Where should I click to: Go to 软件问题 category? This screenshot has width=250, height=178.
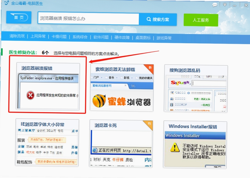[x=101, y=37]
